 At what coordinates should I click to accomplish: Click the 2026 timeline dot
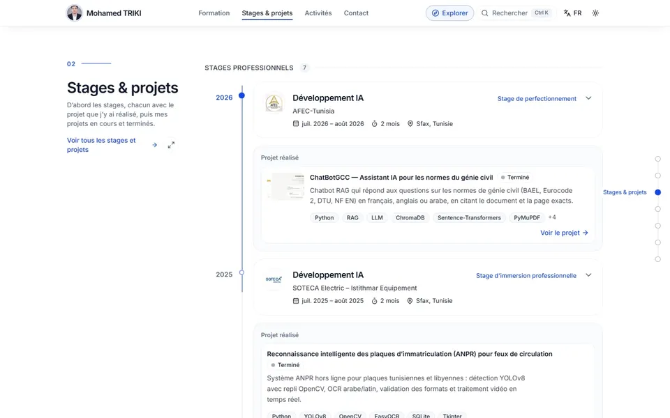pyautogui.click(x=242, y=95)
